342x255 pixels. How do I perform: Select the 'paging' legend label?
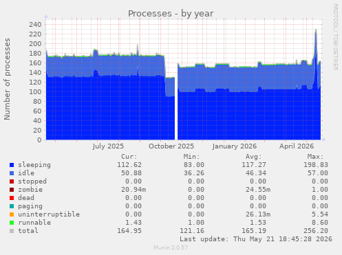pos(30,206)
